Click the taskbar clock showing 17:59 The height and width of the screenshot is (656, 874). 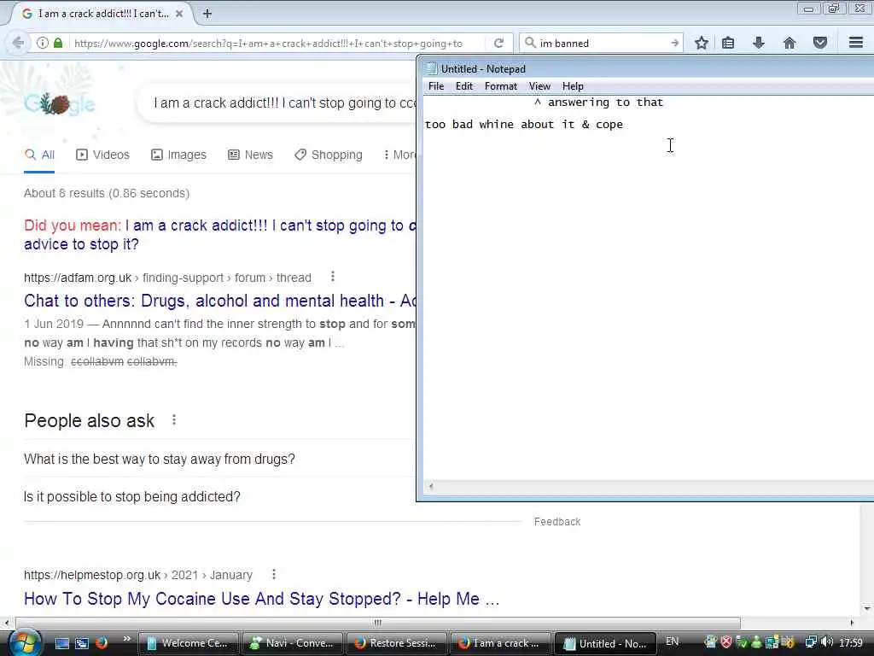tap(850, 642)
